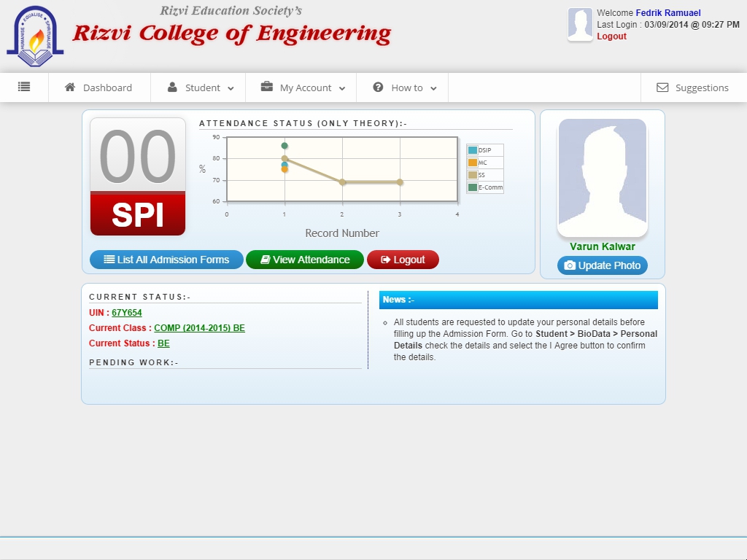Click the Student person icon
This screenshot has height=560, width=747.
pyautogui.click(x=172, y=87)
